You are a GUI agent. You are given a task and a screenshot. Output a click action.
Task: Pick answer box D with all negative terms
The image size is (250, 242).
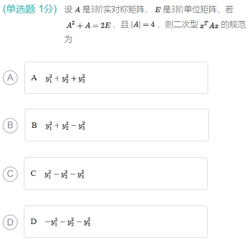pyautogui.click(x=116, y=222)
